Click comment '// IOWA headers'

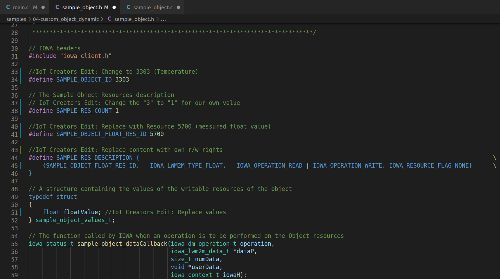(54, 48)
